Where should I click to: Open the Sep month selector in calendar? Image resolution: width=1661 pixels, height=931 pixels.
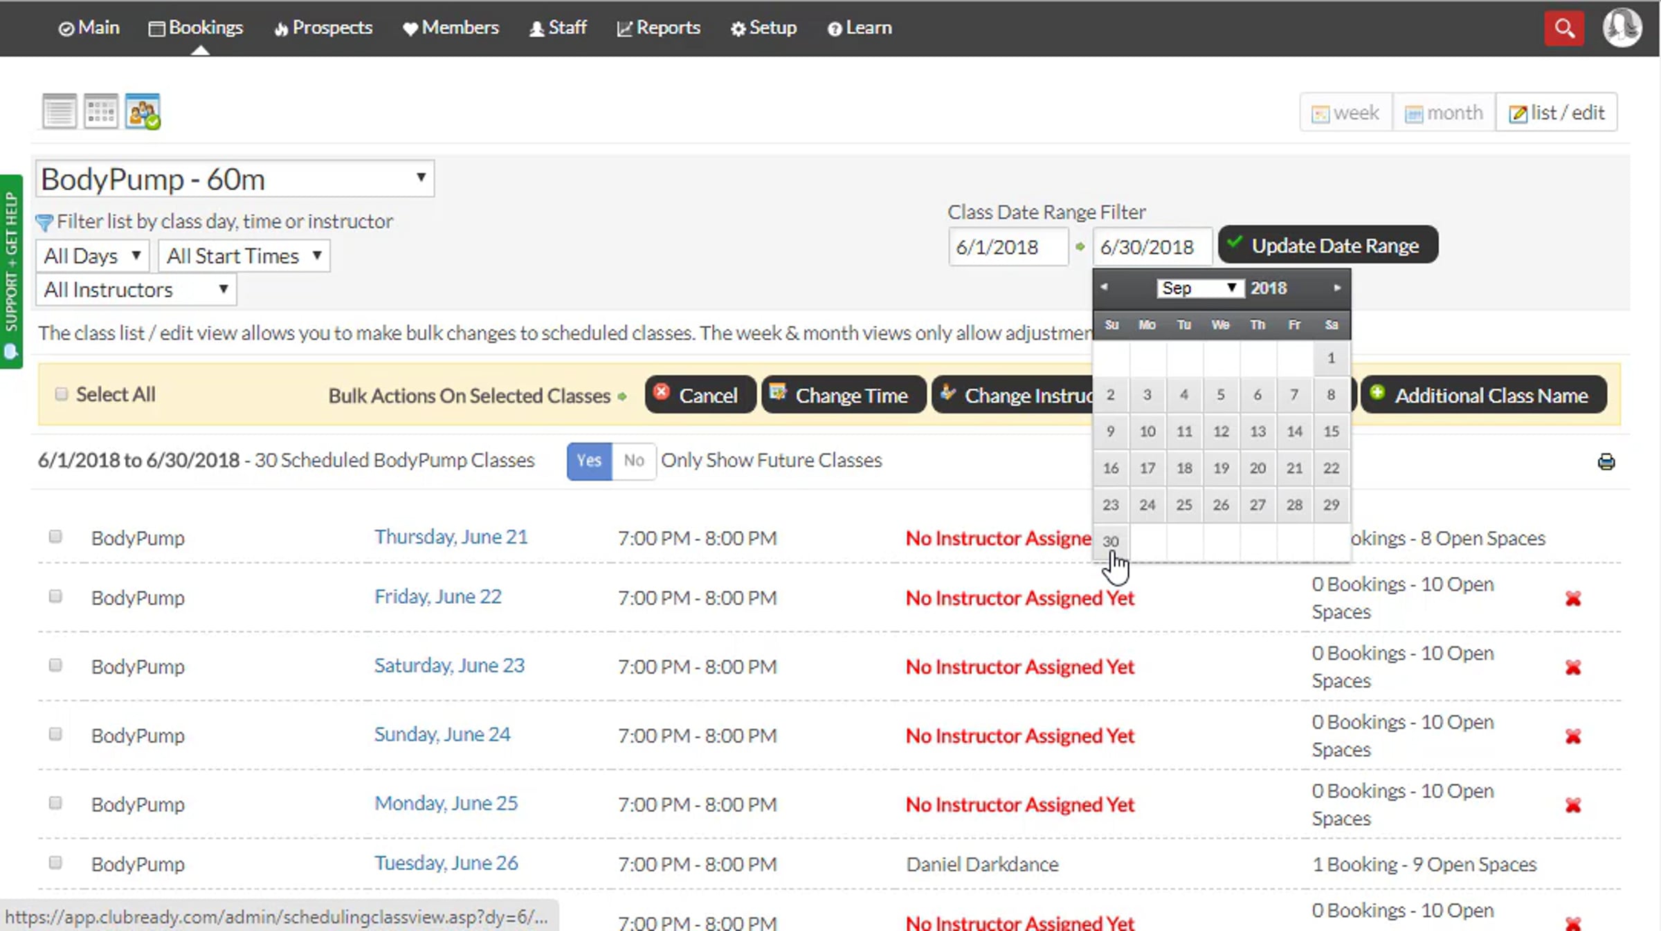click(1199, 288)
